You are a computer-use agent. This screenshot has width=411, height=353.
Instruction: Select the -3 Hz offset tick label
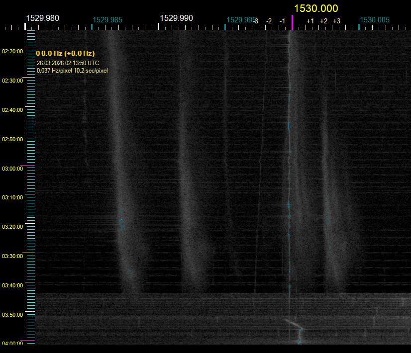pyautogui.click(x=256, y=21)
